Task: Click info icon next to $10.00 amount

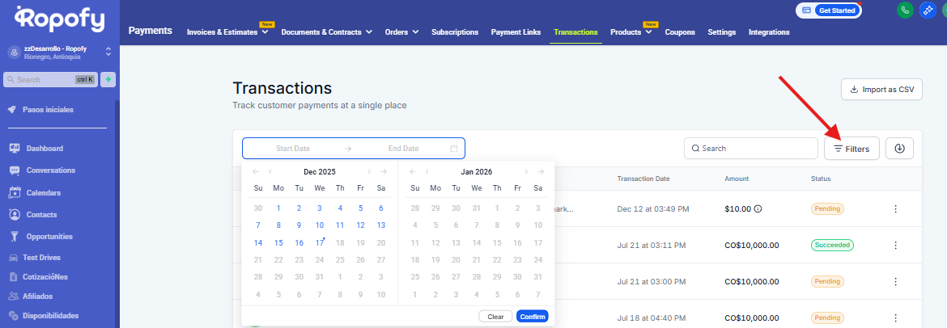Action: tap(758, 208)
